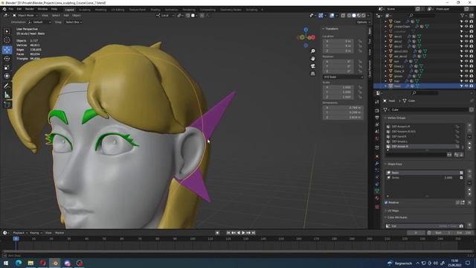Open the Tool properties tab

click(377, 102)
